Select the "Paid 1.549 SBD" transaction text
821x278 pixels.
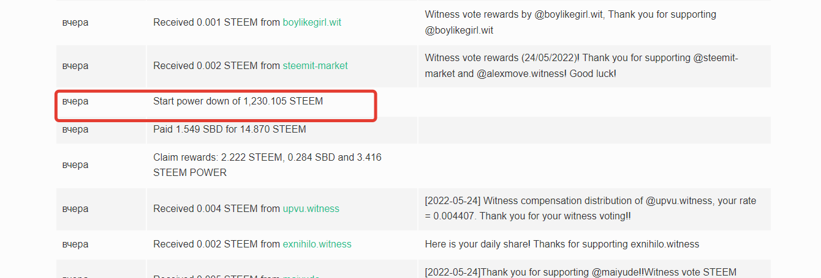point(229,130)
